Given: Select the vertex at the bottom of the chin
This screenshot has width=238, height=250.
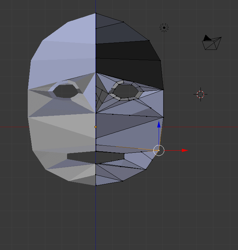Looking at the screenshot, I should pyautogui.click(x=95, y=185).
